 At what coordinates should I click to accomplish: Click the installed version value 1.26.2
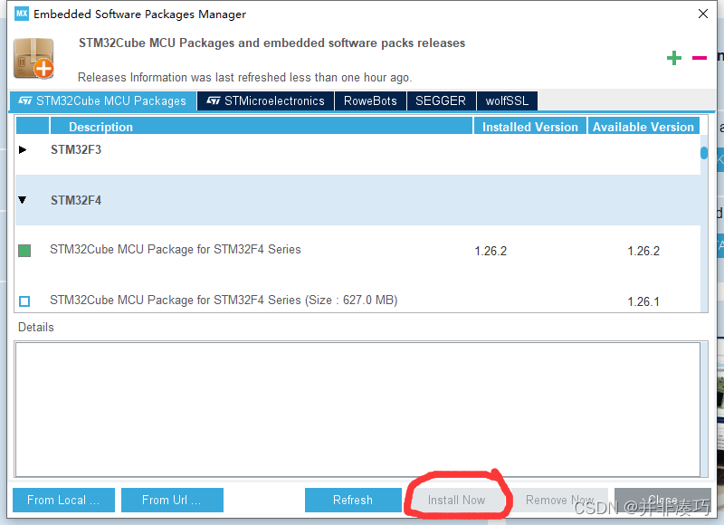[x=491, y=252]
